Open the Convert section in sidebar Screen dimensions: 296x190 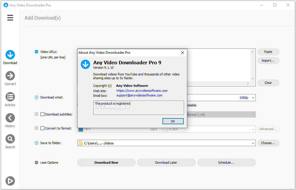click(10, 78)
